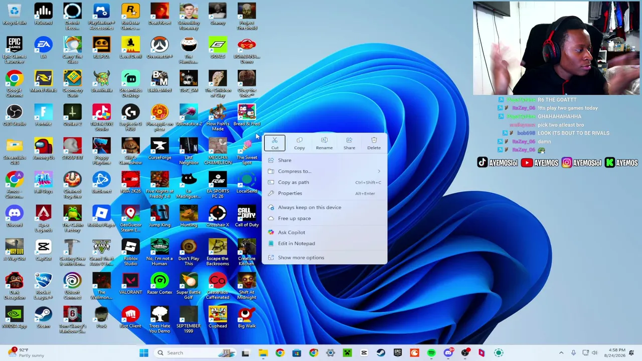This screenshot has width=642, height=361.
Task: Select the NVIDIA App desktop icon
Action: pyautogui.click(x=15, y=317)
